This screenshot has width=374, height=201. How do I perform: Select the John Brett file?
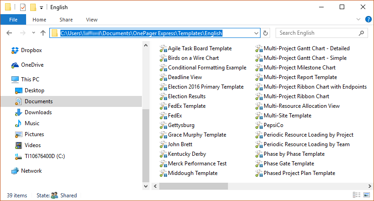click(x=176, y=144)
